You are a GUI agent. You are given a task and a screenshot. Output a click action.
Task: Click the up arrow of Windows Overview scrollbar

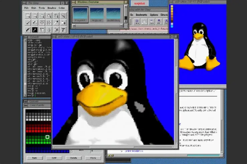pyautogui.click(x=125, y=7)
